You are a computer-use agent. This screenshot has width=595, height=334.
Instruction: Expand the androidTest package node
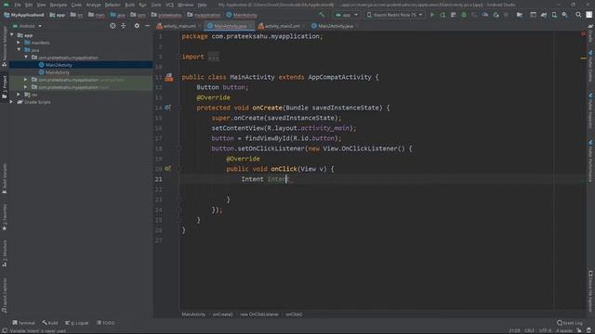pyautogui.click(x=26, y=80)
